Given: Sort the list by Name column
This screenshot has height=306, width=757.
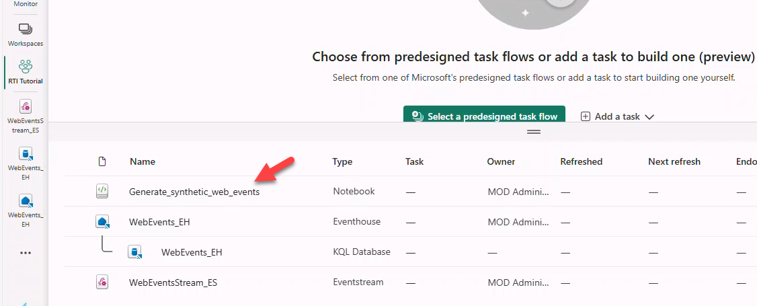Looking at the screenshot, I should click(x=143, y=161).
